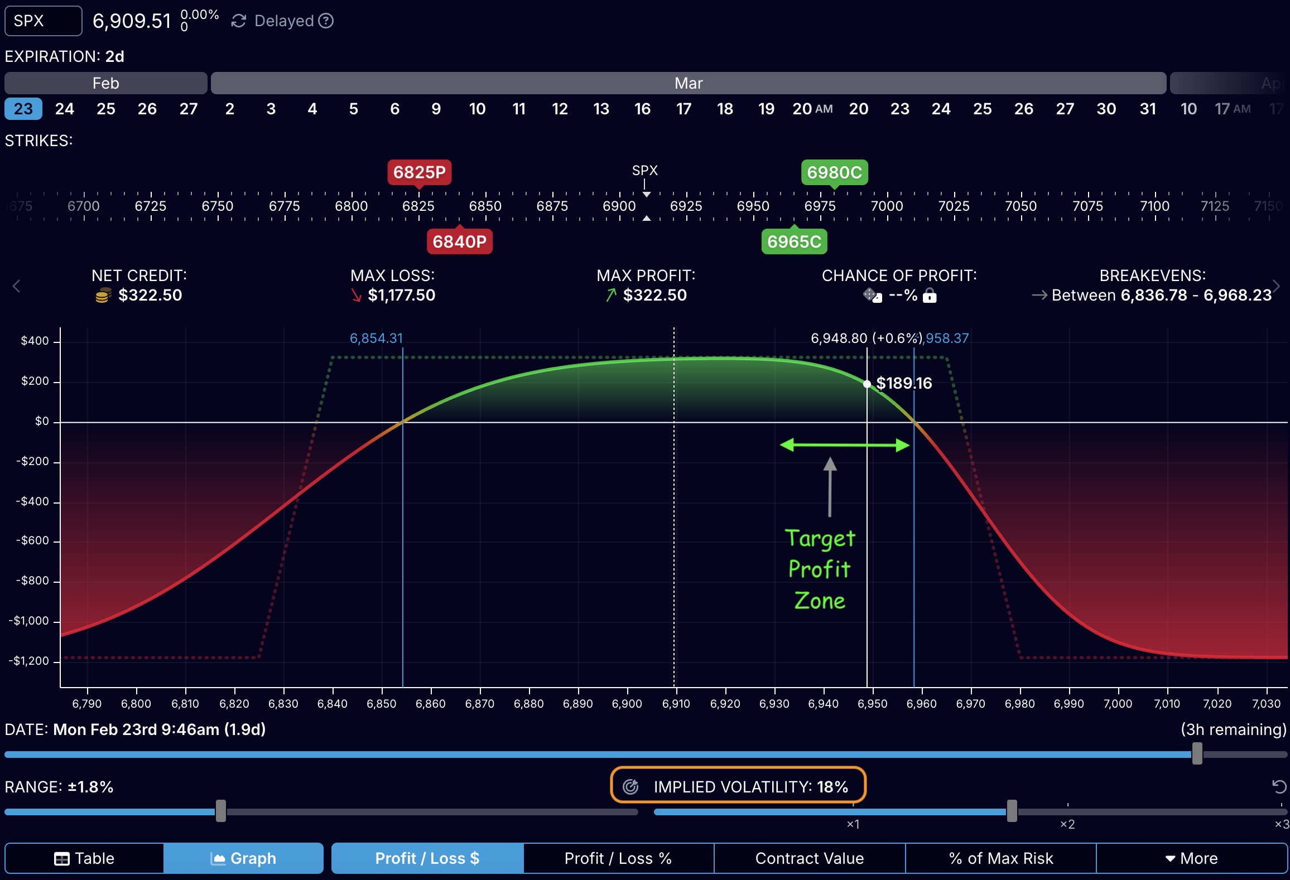1290x880 pixels.
Task: Click the right chevron beside Breakevens
Action: coord(1277,286)
